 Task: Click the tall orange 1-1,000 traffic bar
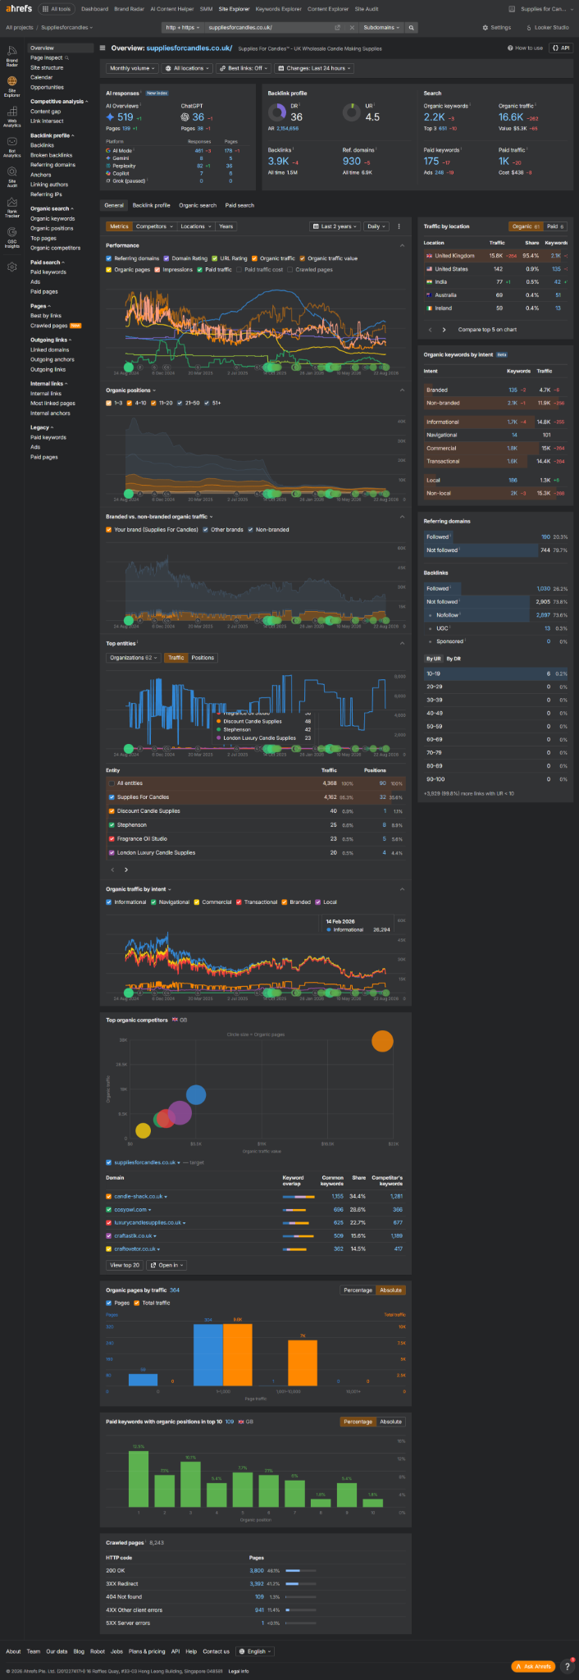238,1354
